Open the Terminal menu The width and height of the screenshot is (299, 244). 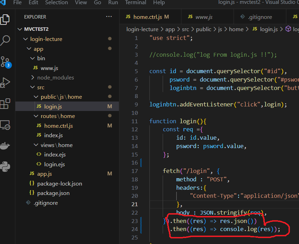pos(136,2)
